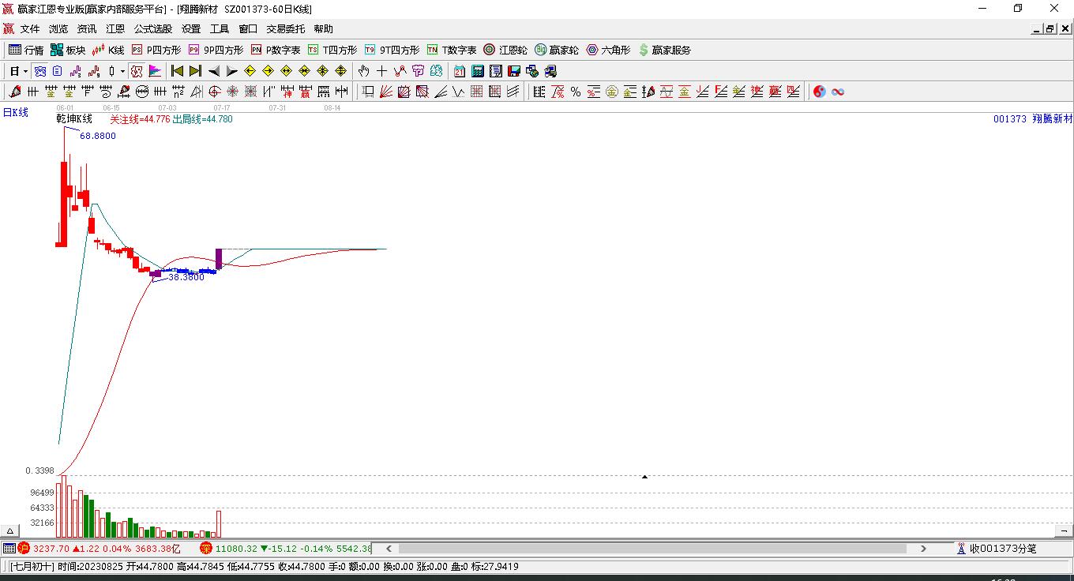Open the 赢家轮 wheel tool
The image size is (1074, 581).
tap(557, 50)
